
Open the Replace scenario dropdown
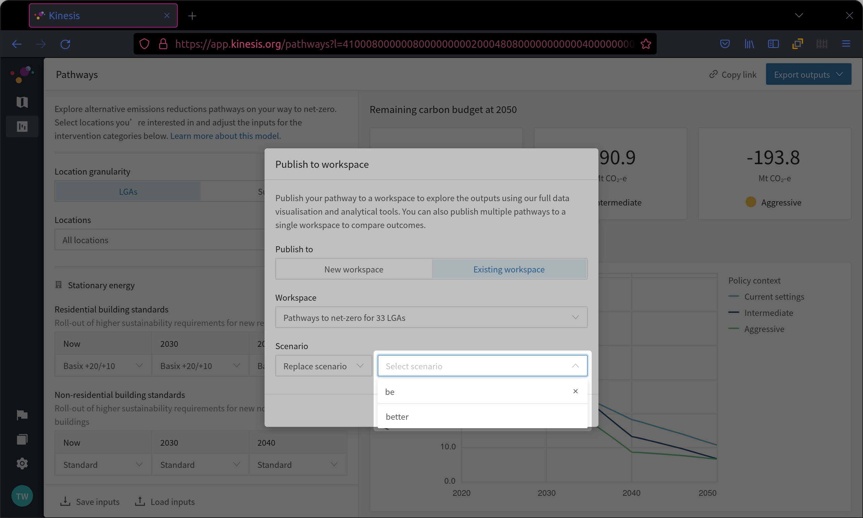[323, 366]
